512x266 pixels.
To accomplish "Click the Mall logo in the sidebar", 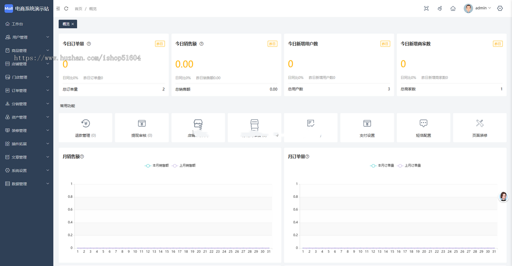I will (x=9, y=9).
